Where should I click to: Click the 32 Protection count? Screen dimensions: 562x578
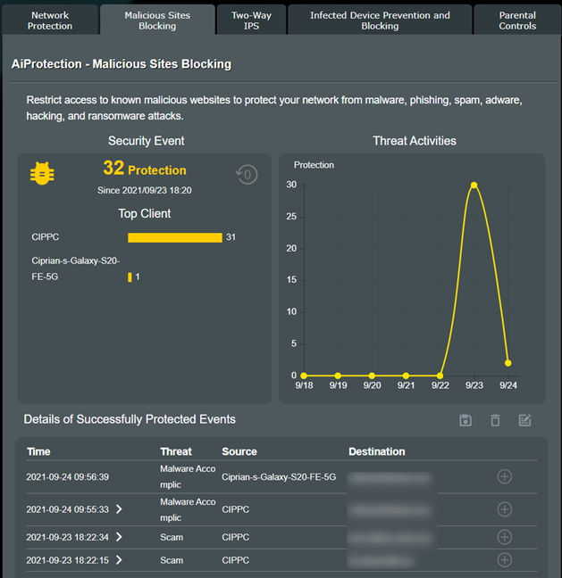click(x=145, y=169)
